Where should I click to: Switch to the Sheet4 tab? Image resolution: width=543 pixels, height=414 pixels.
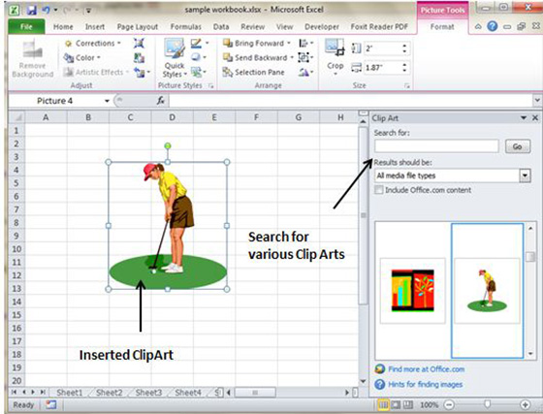click(x=188, y=393)
